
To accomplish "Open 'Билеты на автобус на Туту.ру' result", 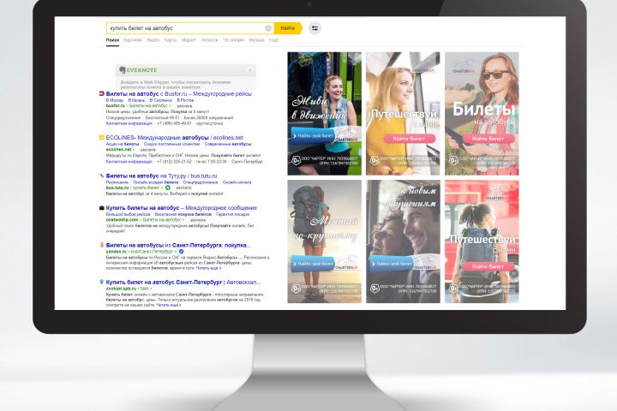I will 161,176.
